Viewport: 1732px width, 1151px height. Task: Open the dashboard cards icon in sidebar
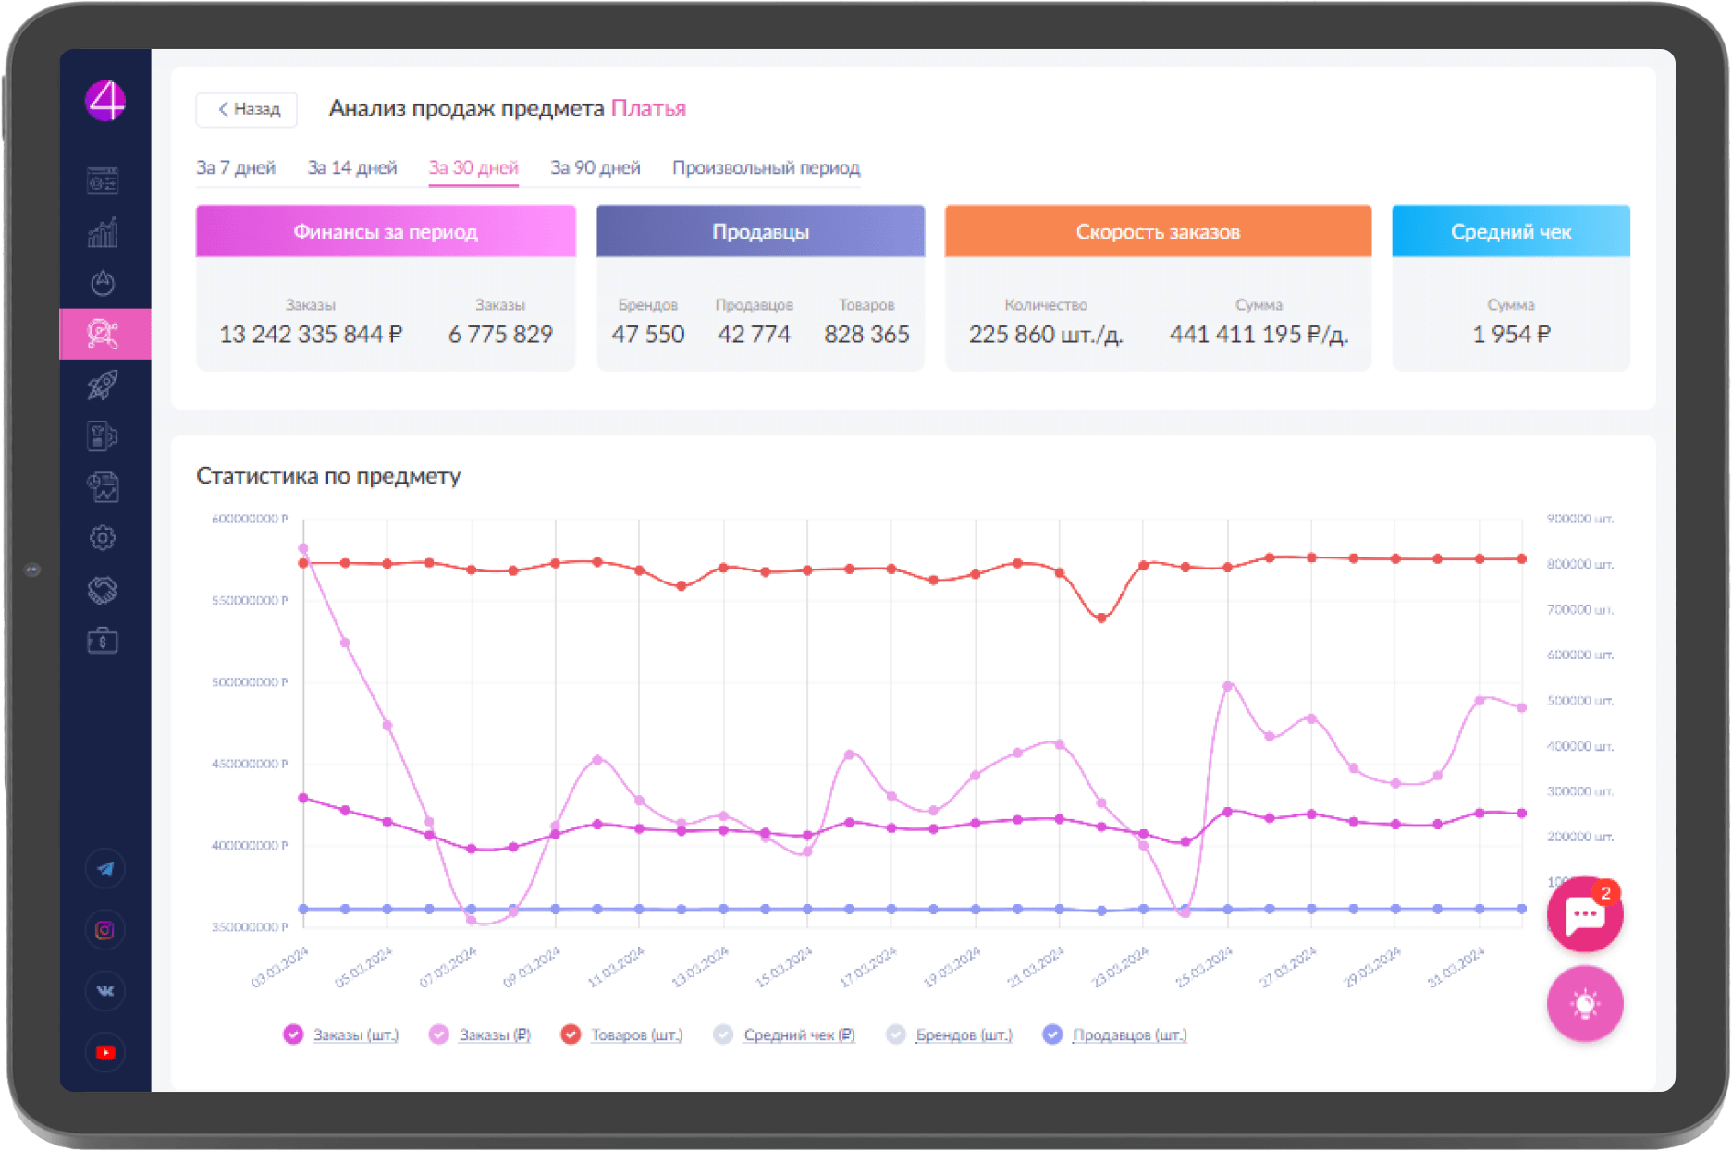point(103,180)
